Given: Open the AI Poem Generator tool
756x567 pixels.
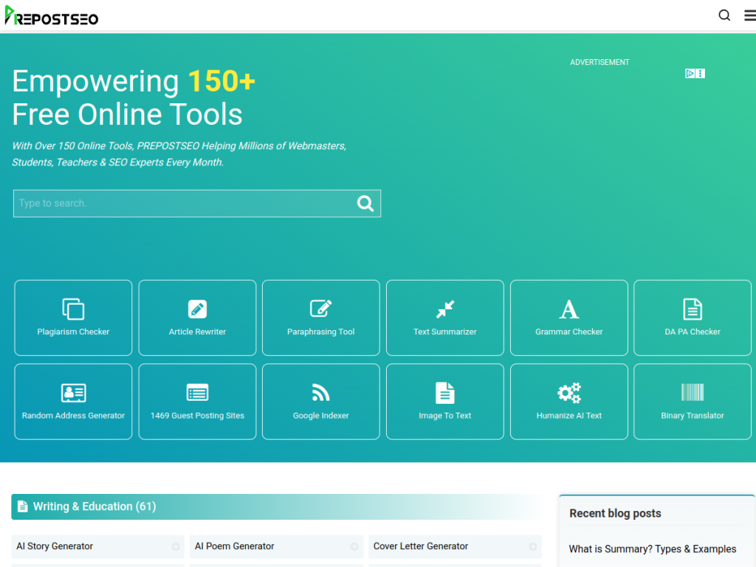Looking at the screenshot, I should point(276,546).
